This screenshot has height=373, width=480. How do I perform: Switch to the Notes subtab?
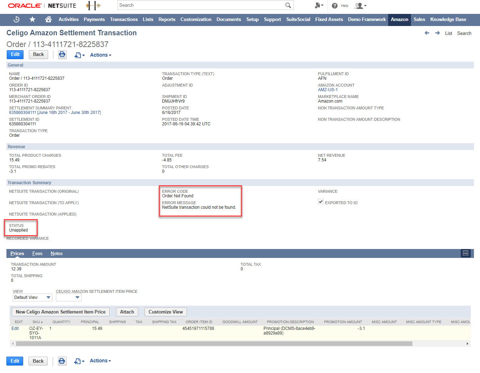57,253
